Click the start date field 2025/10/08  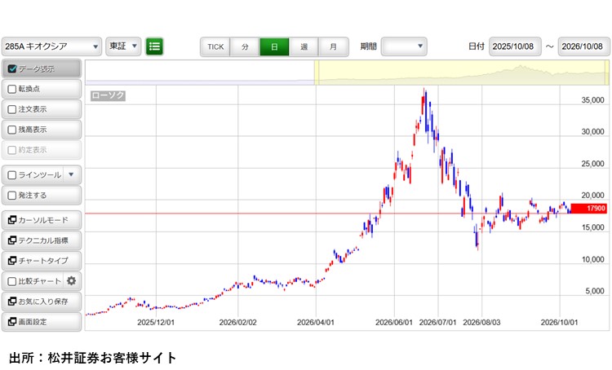coord(515,46)
